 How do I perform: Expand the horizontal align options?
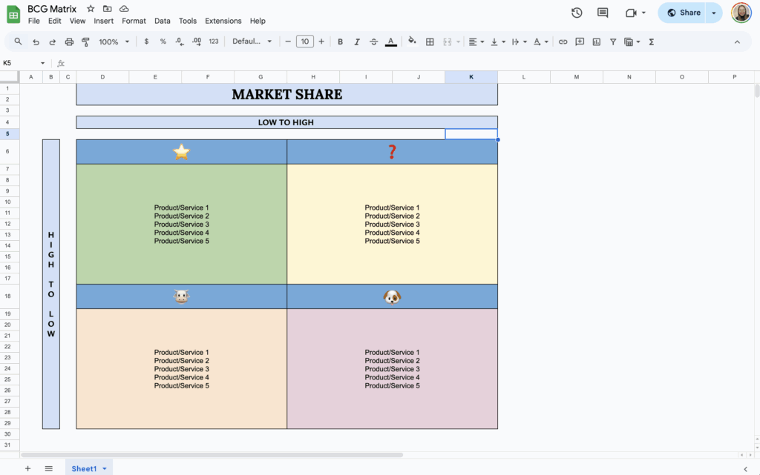click(x=482, y=41)
